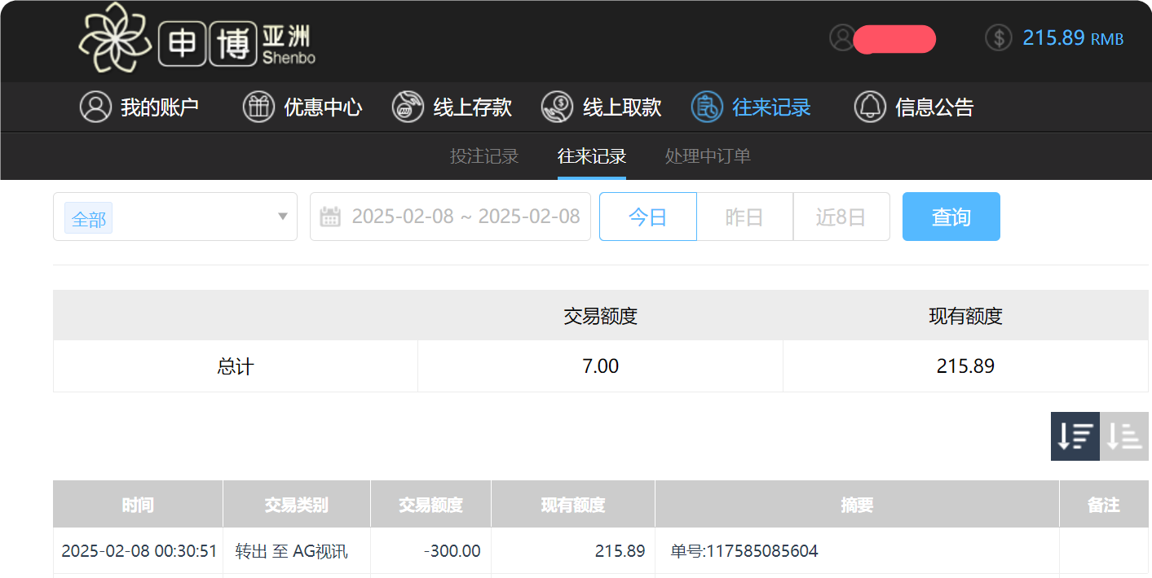The width and height of the screenshot is (1152, 578).
Task: Open the calendar icon in the date field
Action: tap(329, 216)
